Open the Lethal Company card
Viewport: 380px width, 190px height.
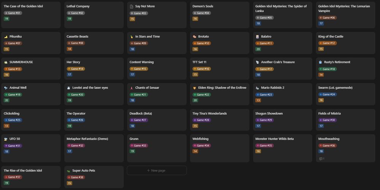point(78,6)
